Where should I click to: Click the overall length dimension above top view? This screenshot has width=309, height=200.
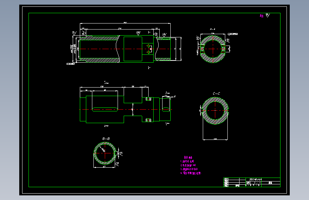125,23
